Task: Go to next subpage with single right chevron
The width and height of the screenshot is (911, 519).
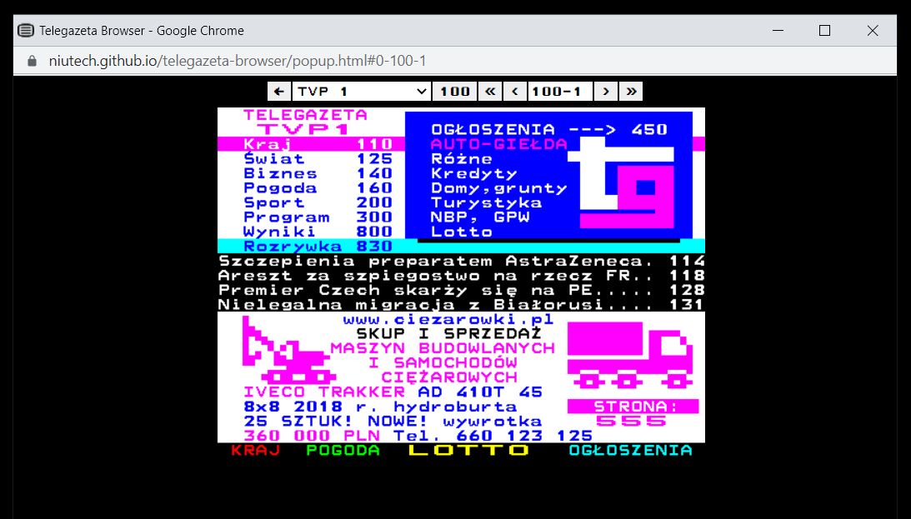Action: tap(606, 92)
